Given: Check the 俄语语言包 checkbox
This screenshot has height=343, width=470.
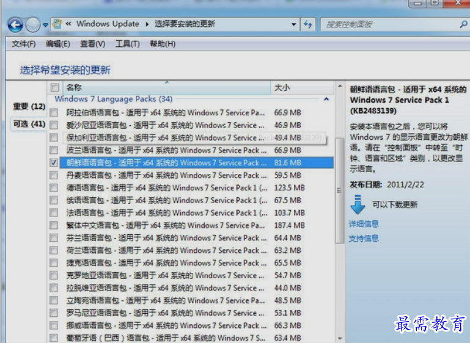Looking at the screenshot, I should tap(54, 200).
